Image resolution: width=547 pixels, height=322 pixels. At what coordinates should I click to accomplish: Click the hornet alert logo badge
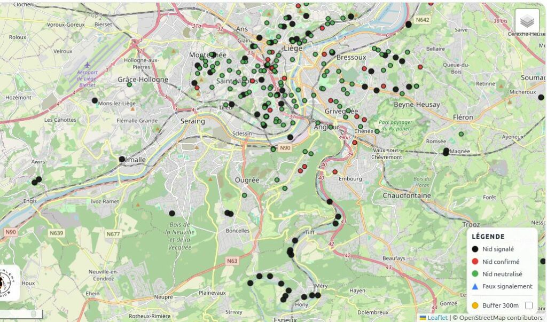[5, 283]
